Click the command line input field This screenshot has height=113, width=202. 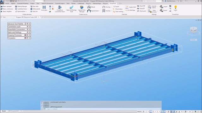[x=102, y=109]
